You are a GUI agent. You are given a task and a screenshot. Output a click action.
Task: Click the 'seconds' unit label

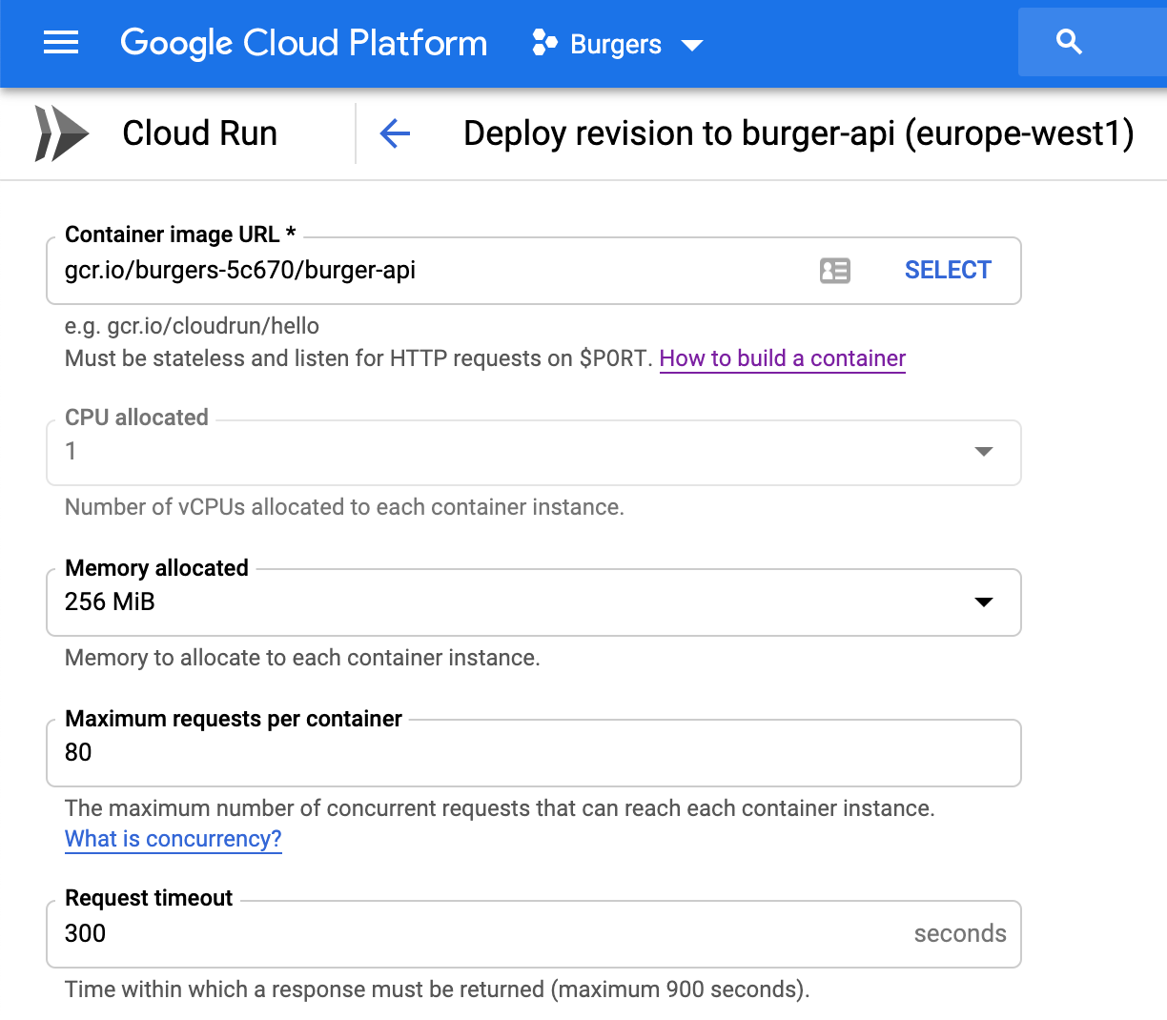pyautogui.click(x=960, y=933)
